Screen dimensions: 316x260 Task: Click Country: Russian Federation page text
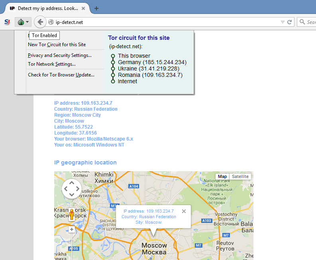click(x=86, y=109)
